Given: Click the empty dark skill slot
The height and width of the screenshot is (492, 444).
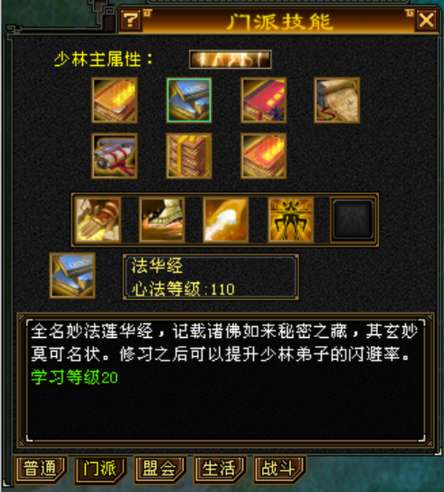Looking at the screenshot, I should (x=353, y=220).
